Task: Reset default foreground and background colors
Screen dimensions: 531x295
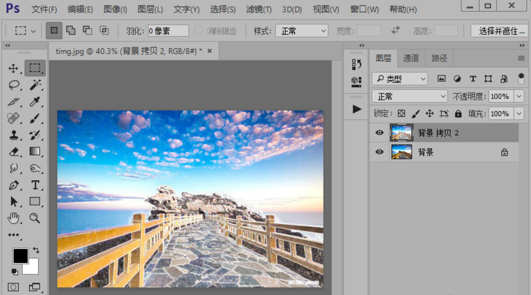Action: (15, 271)
